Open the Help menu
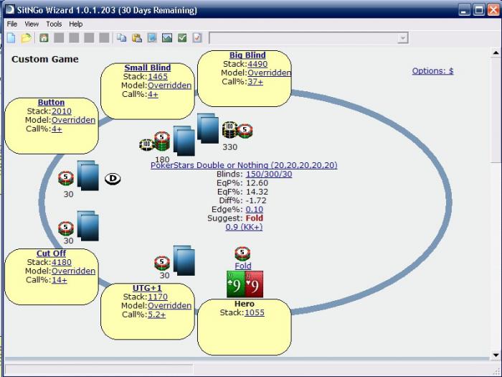Viewport: 502px width, 377px height. coord(76,24)
